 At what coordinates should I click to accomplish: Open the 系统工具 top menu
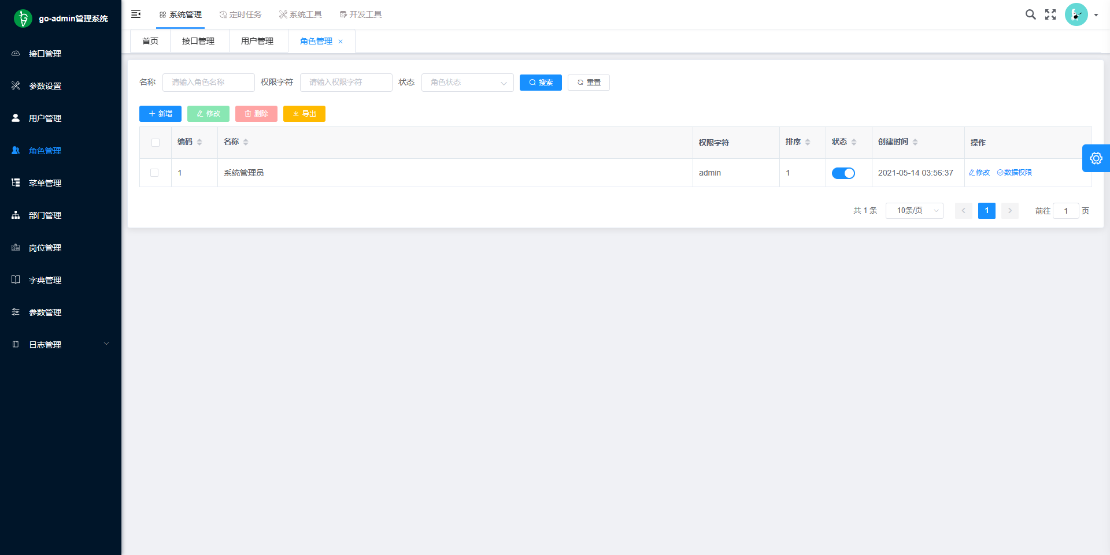pyautogui.click(x=301, y=14)
